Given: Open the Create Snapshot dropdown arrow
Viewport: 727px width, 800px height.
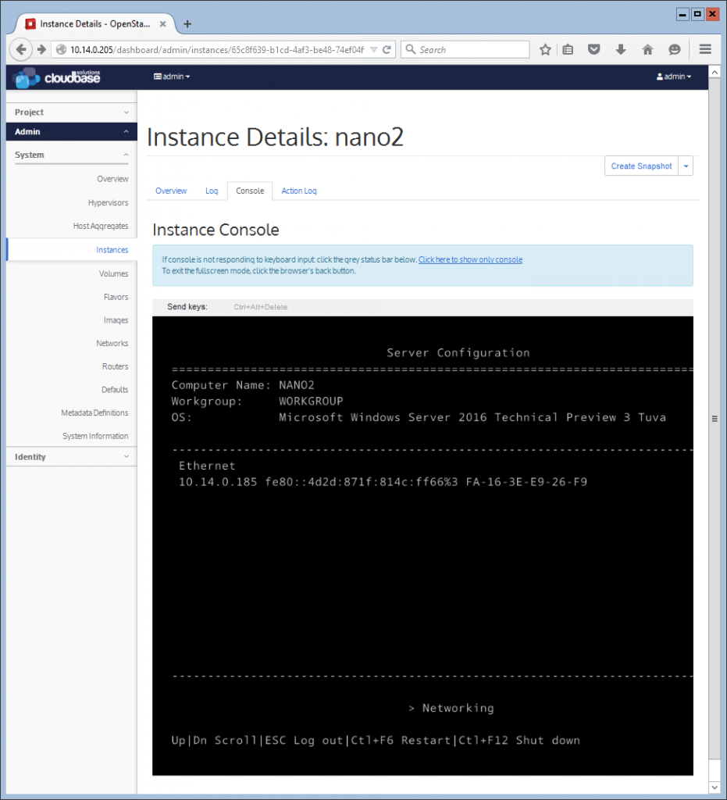Looking at the screenshot, I should (686, 166).
